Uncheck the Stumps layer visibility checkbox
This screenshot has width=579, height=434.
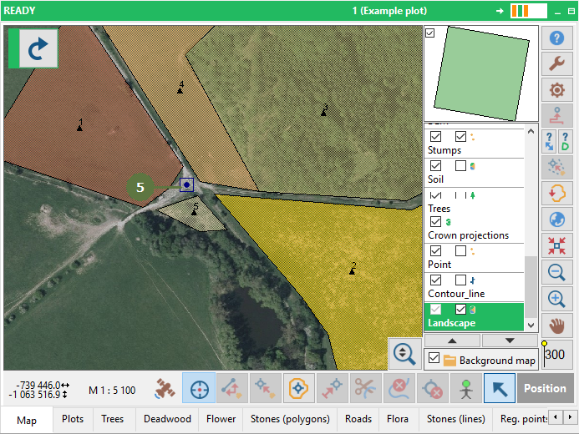[x=436, y=136]
